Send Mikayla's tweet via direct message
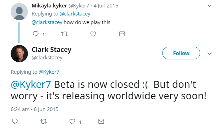Viewport: 221px width, 130px height. 122,34
